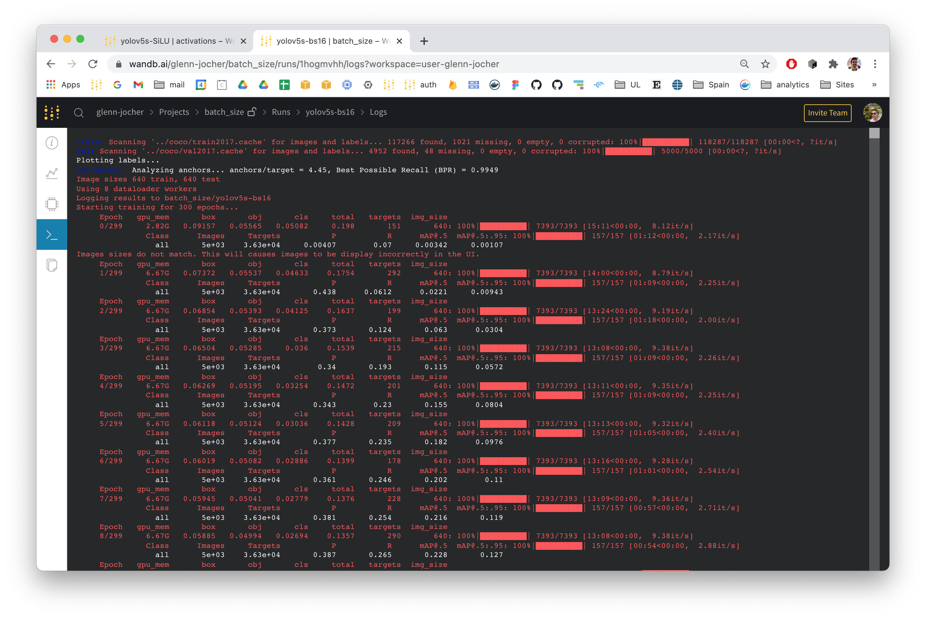The image size is (926, 619).
Task: Open the Chrome profile avatar
Action: (854, 64)
